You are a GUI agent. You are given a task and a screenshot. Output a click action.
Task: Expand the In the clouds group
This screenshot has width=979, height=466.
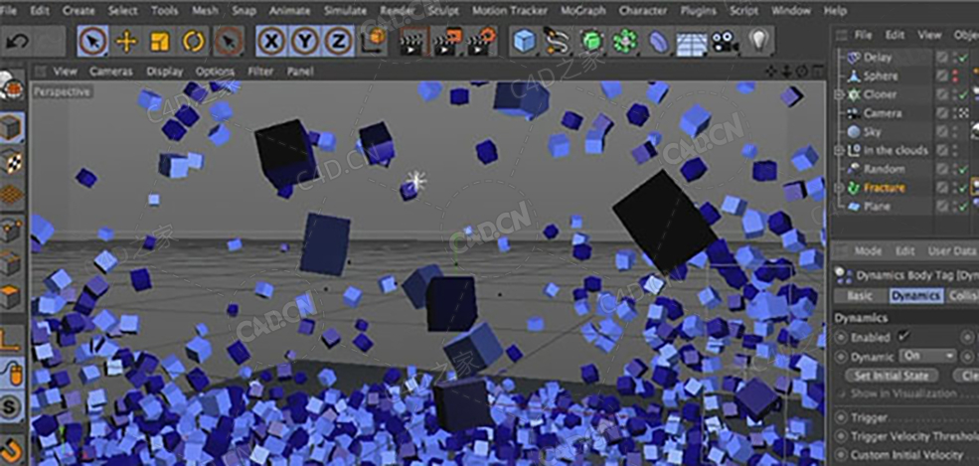point(839,150)
